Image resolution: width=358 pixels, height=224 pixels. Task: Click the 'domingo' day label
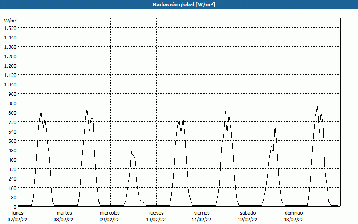point(294,213)
